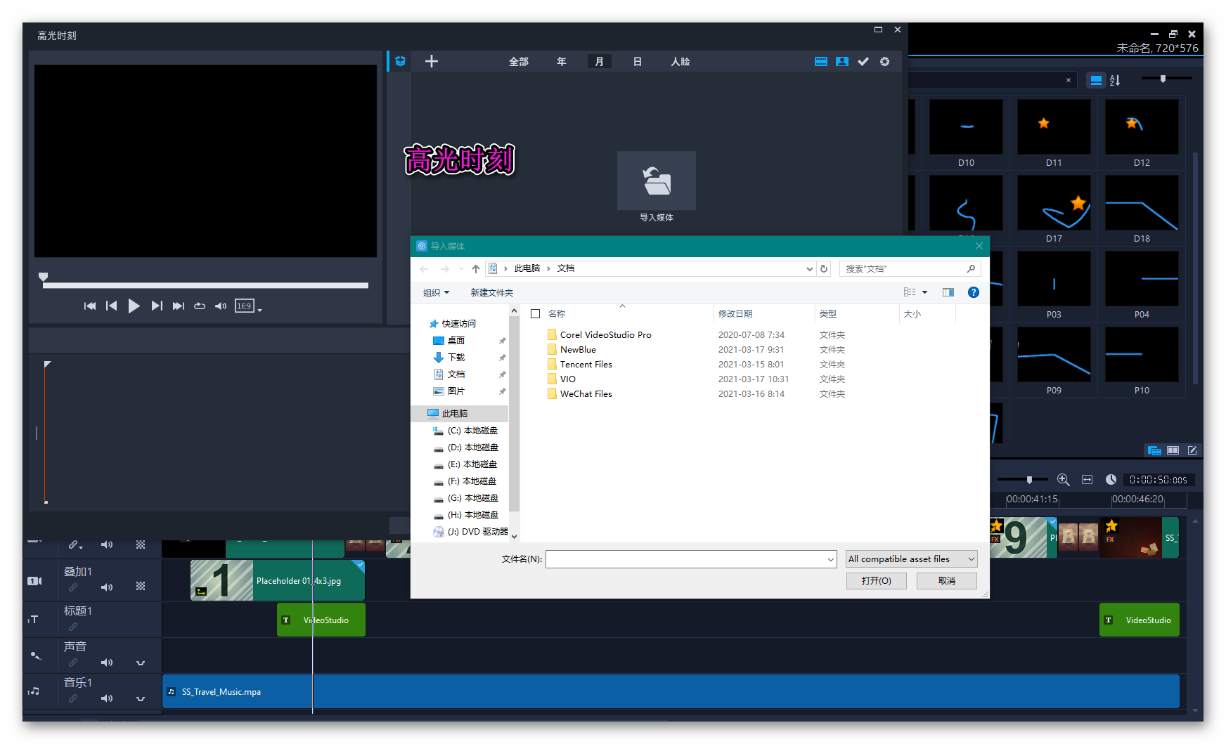Toggle ripple link on the 标题1 track
This screenshot has width=1226, height=744.
73,627
